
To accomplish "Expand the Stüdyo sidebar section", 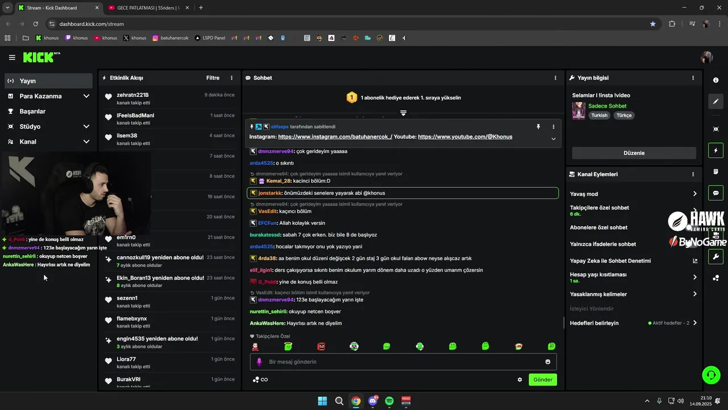I will pos(49,126).
